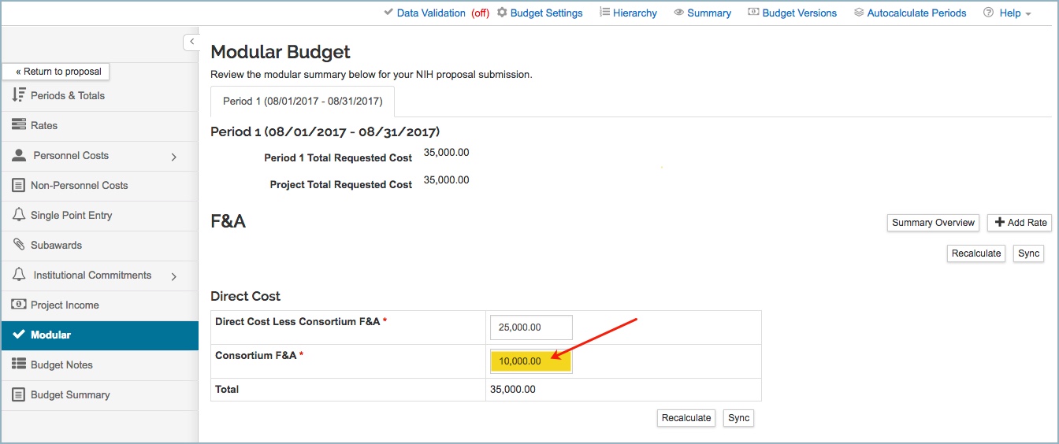Click Return to proposal link
This screenshot has height=444, width=1059.
pos(59,72)
